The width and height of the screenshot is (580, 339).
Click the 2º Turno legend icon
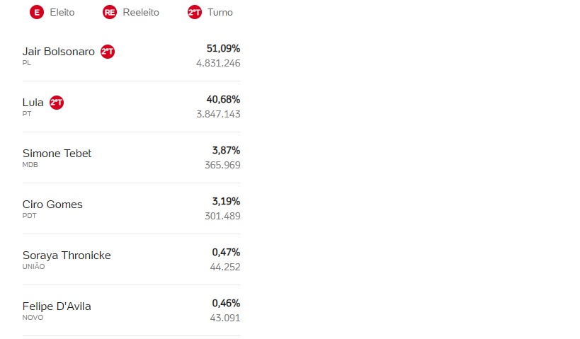pos(194,12)
